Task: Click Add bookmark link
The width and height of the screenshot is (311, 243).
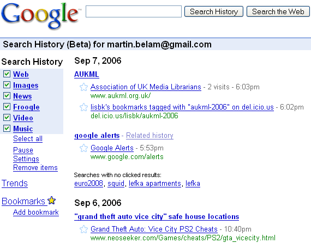Action: pyautogui.click(x=36, y=212)
